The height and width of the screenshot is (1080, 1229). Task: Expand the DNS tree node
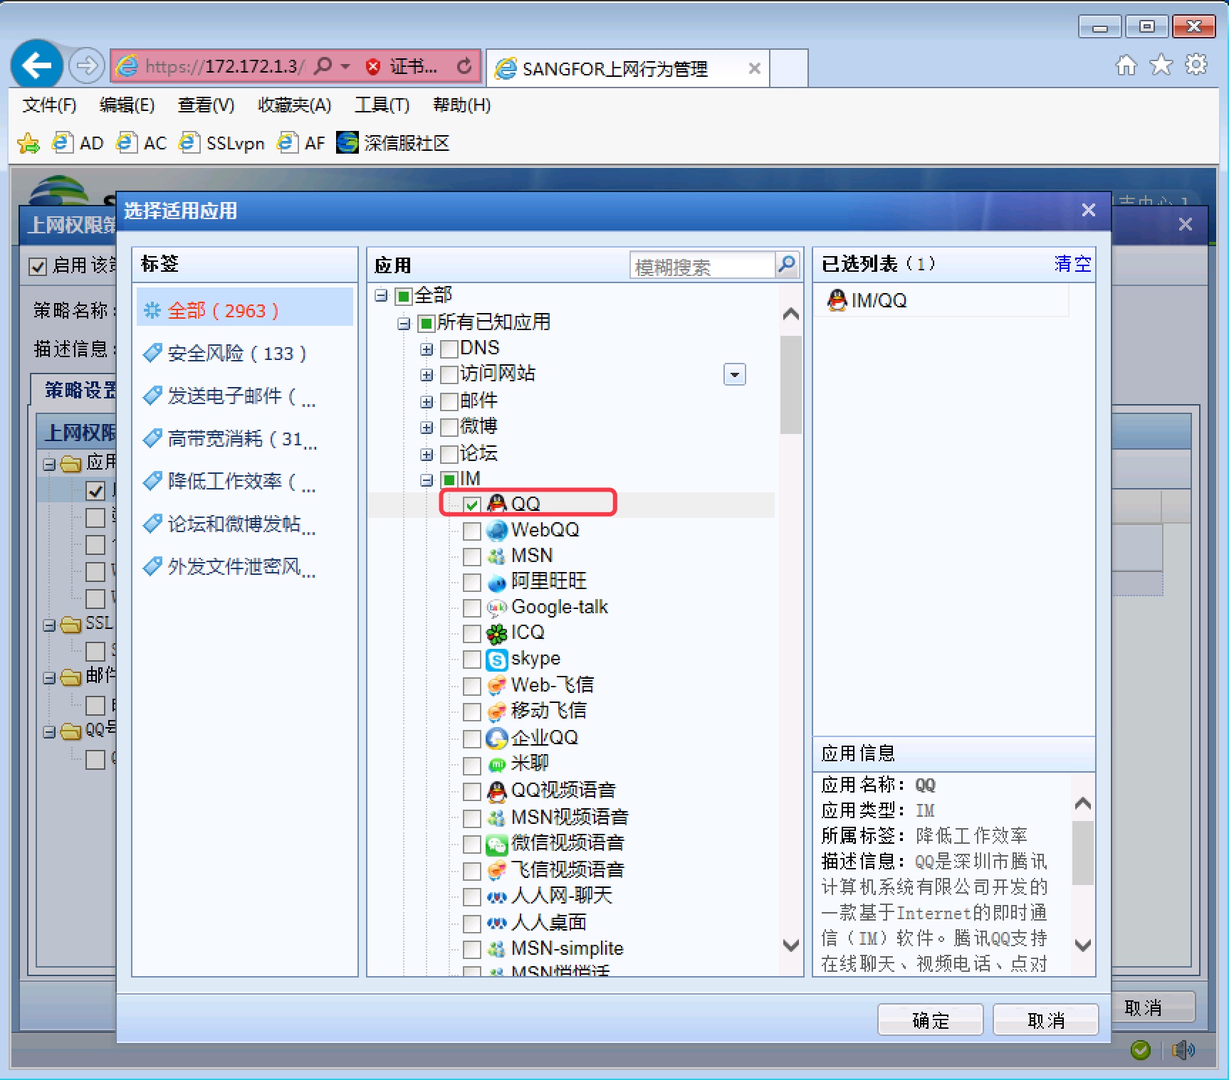[x=427, y=349]
